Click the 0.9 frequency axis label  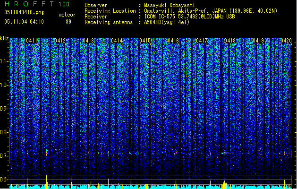pos(4,109)
